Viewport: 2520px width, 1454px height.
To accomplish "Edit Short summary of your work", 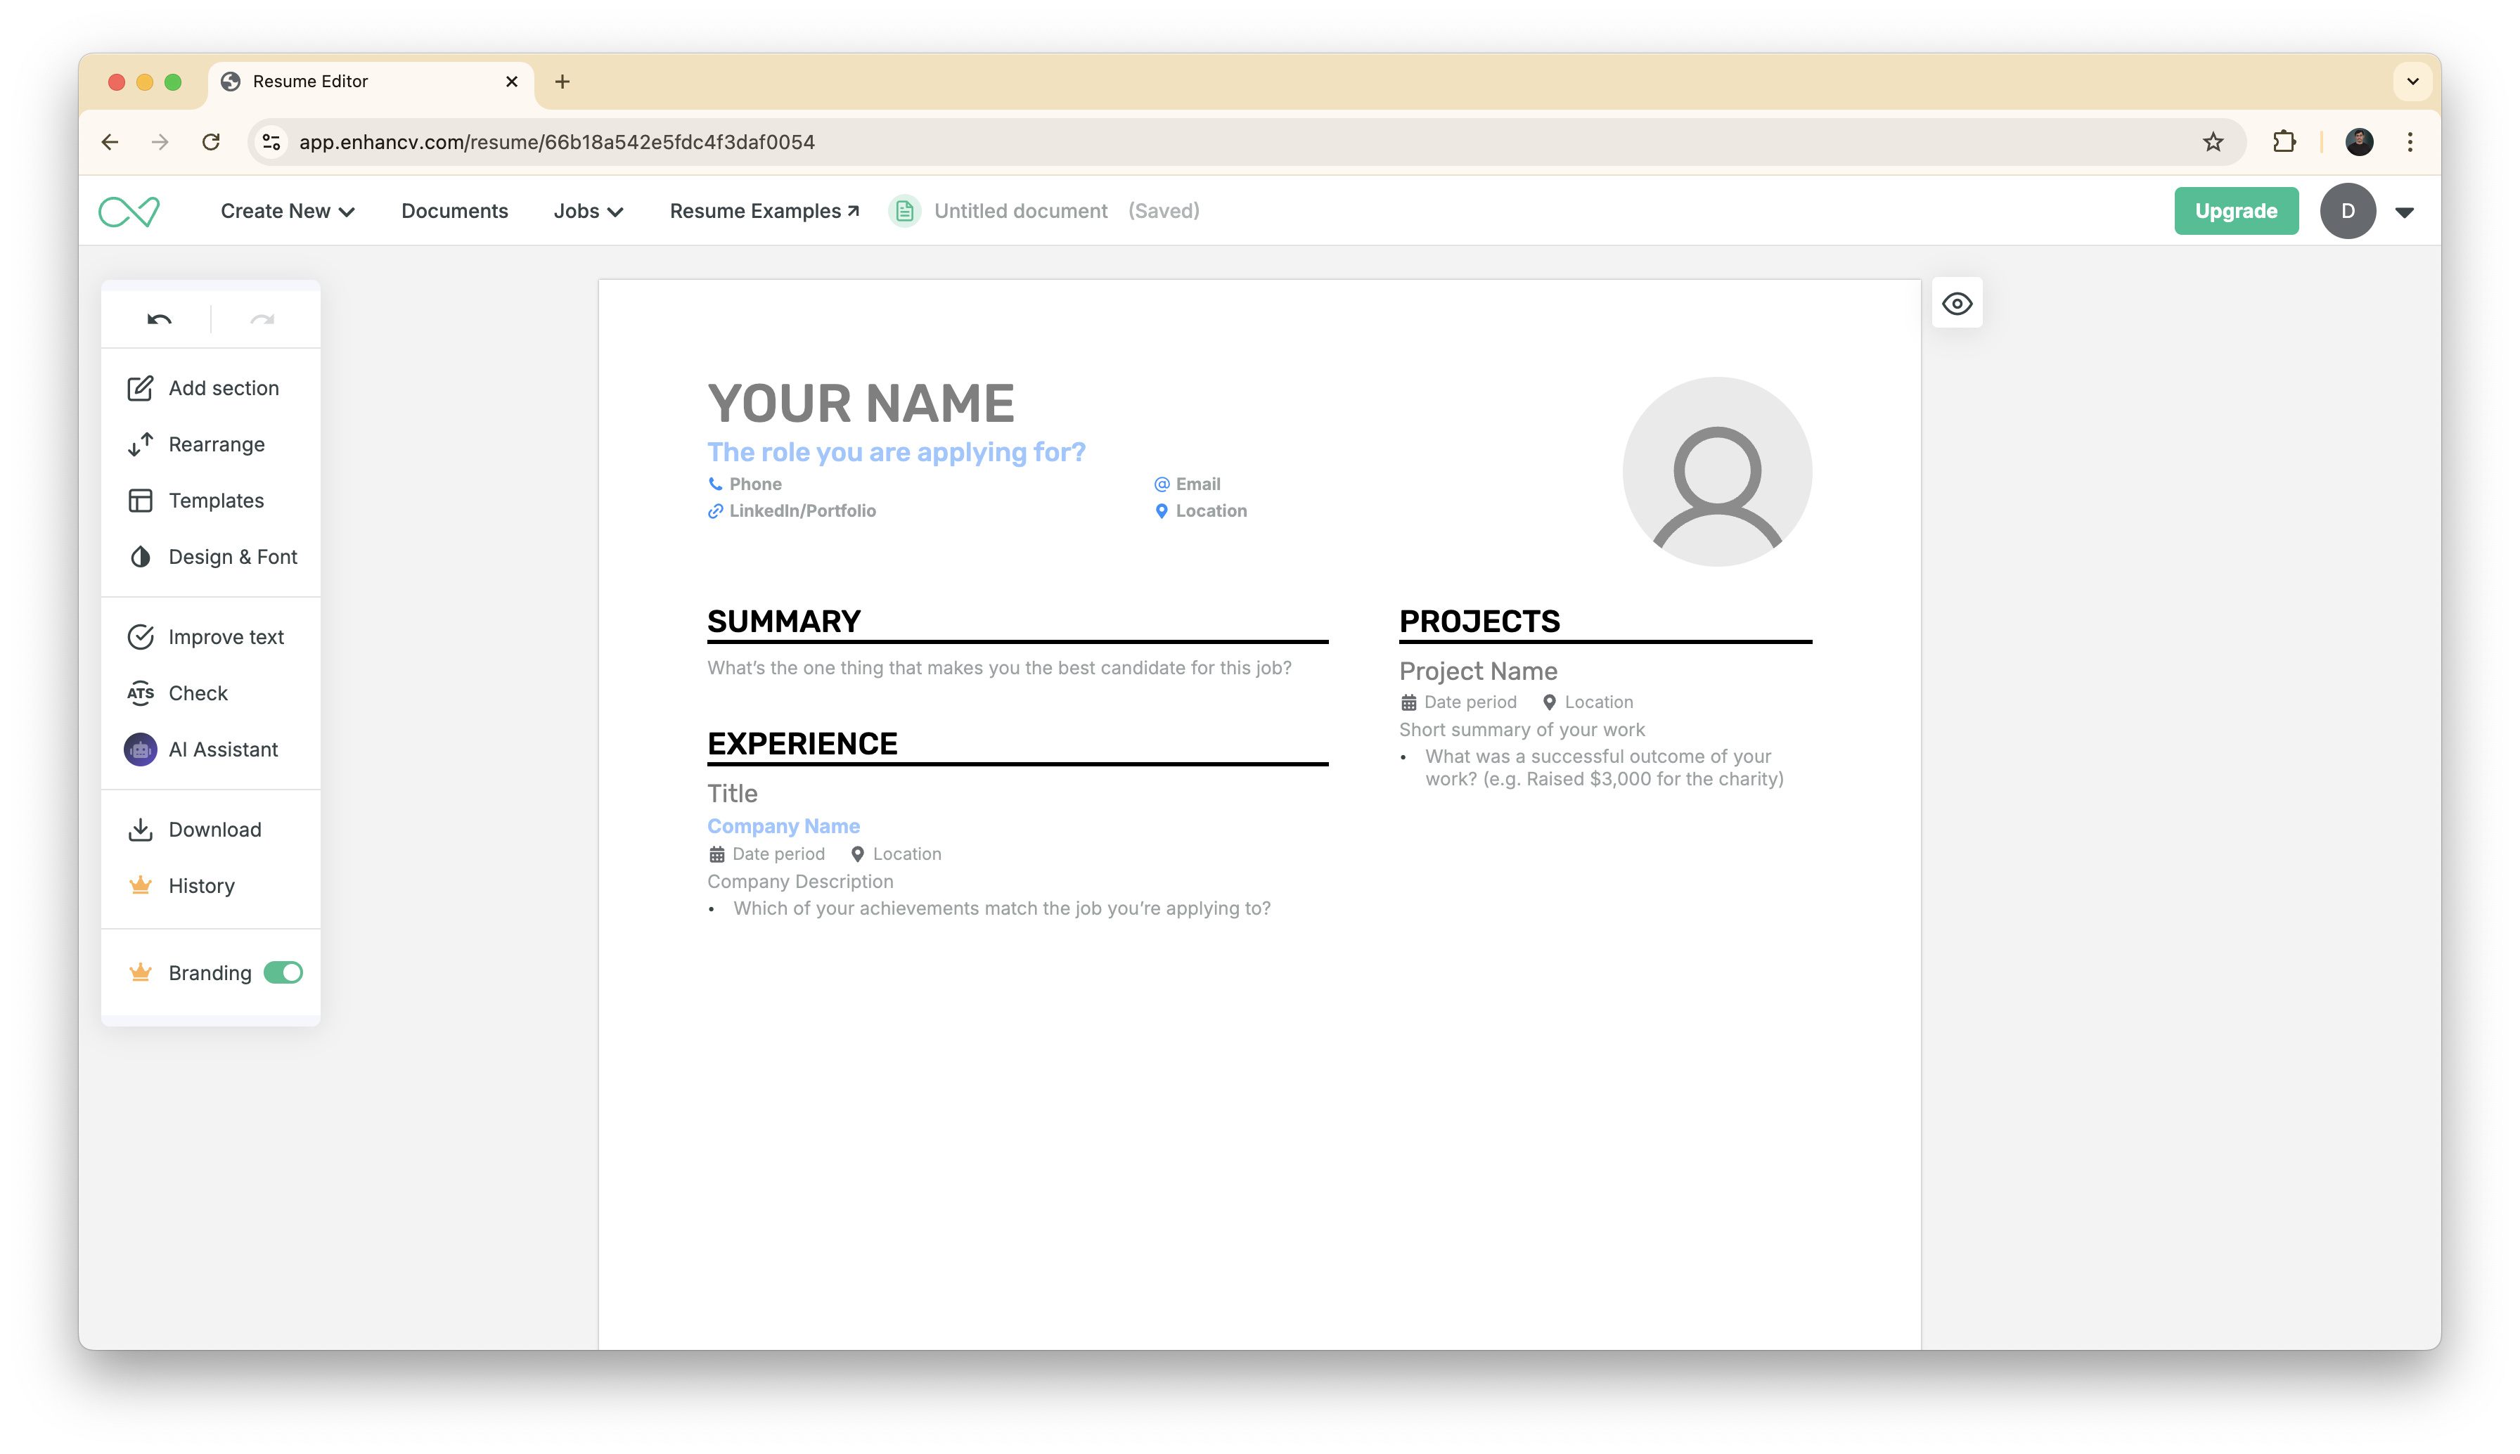I will coord(1522,730).
